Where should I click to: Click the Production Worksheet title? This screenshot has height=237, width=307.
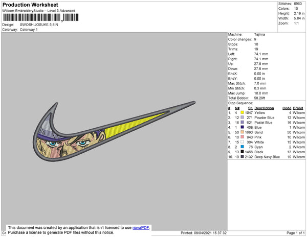tap(30, 5)
